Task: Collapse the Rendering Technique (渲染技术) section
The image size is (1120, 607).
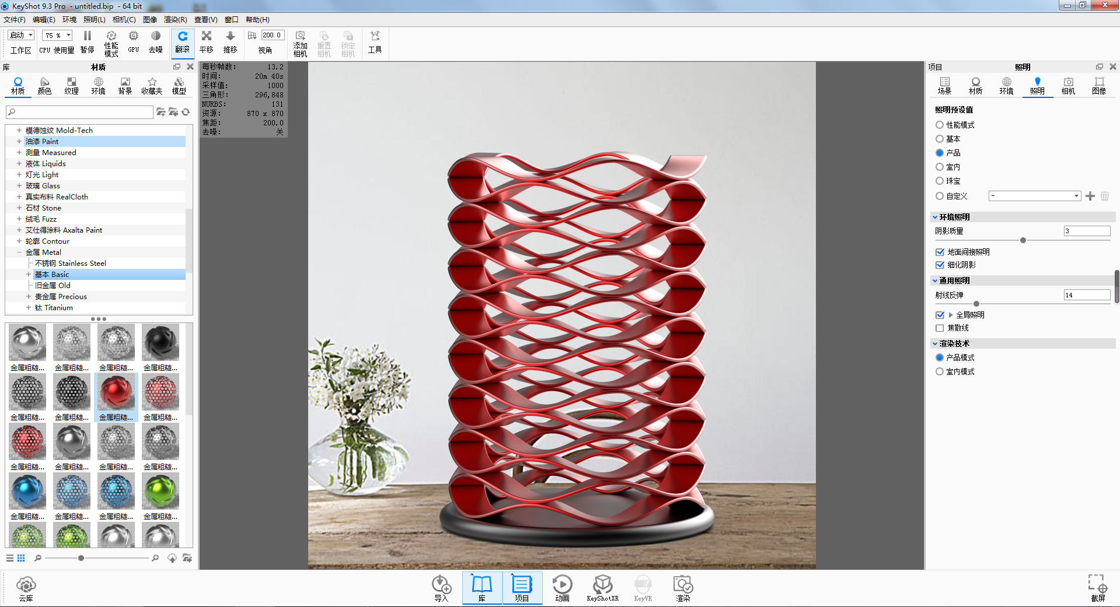Action: click(935, 343)
